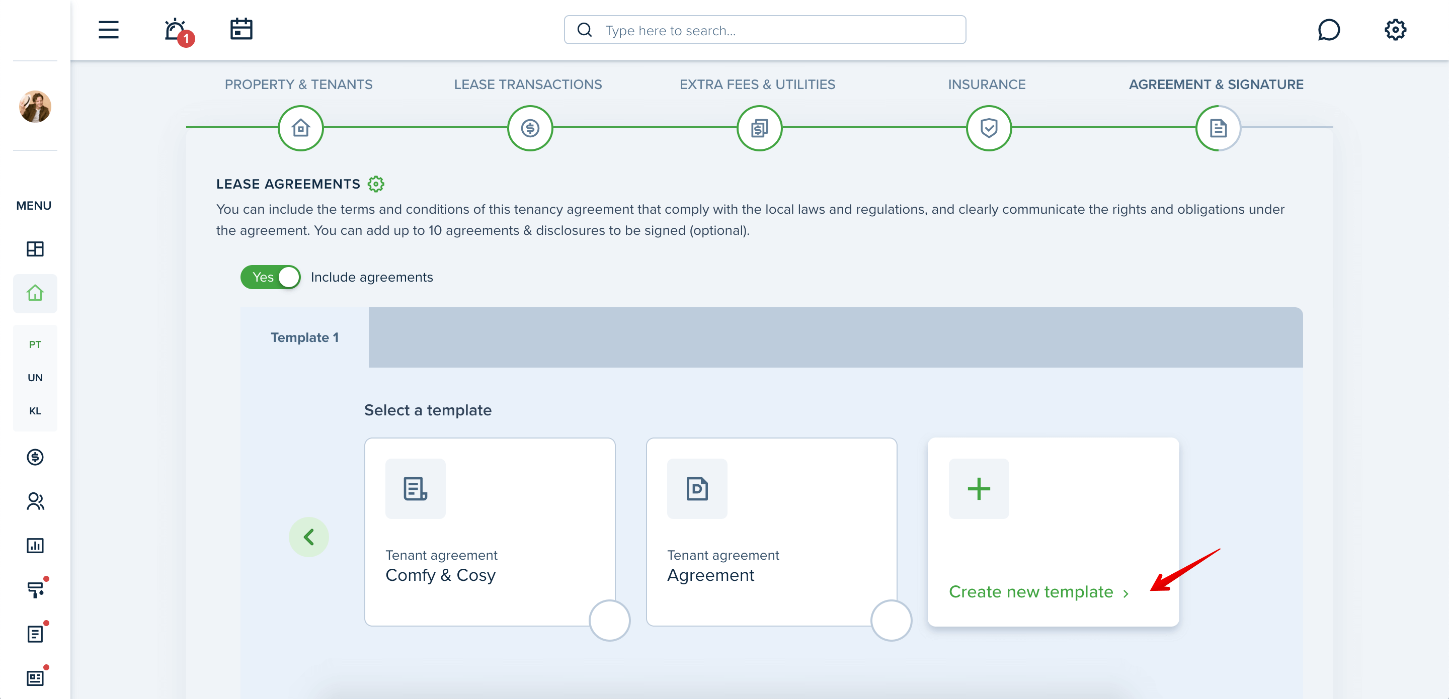1449x699 pixels.
Task: Open top bar settings gear
Action: (1395, 30)
